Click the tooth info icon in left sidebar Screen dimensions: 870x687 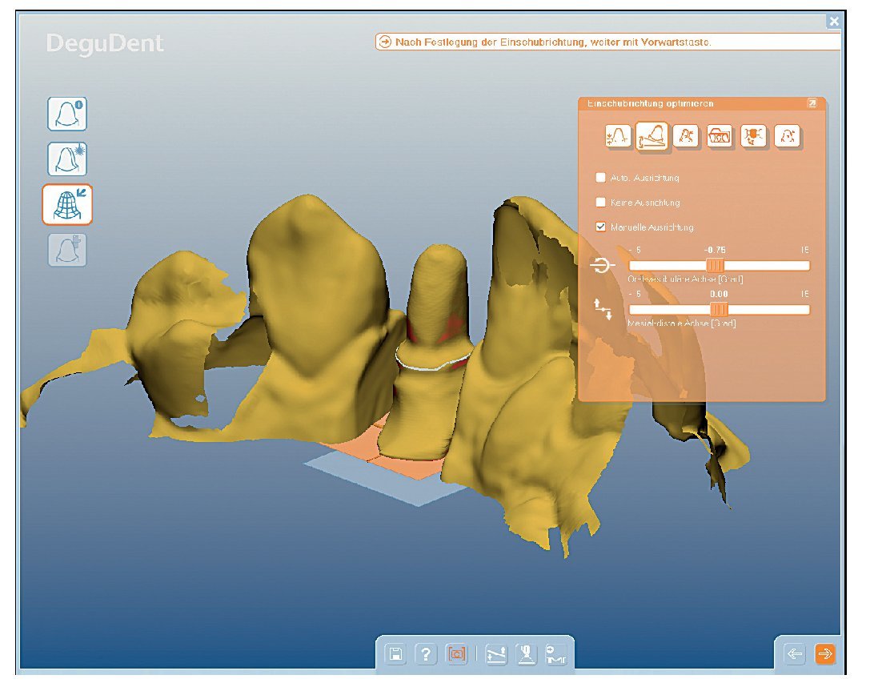tap(67, 114)
